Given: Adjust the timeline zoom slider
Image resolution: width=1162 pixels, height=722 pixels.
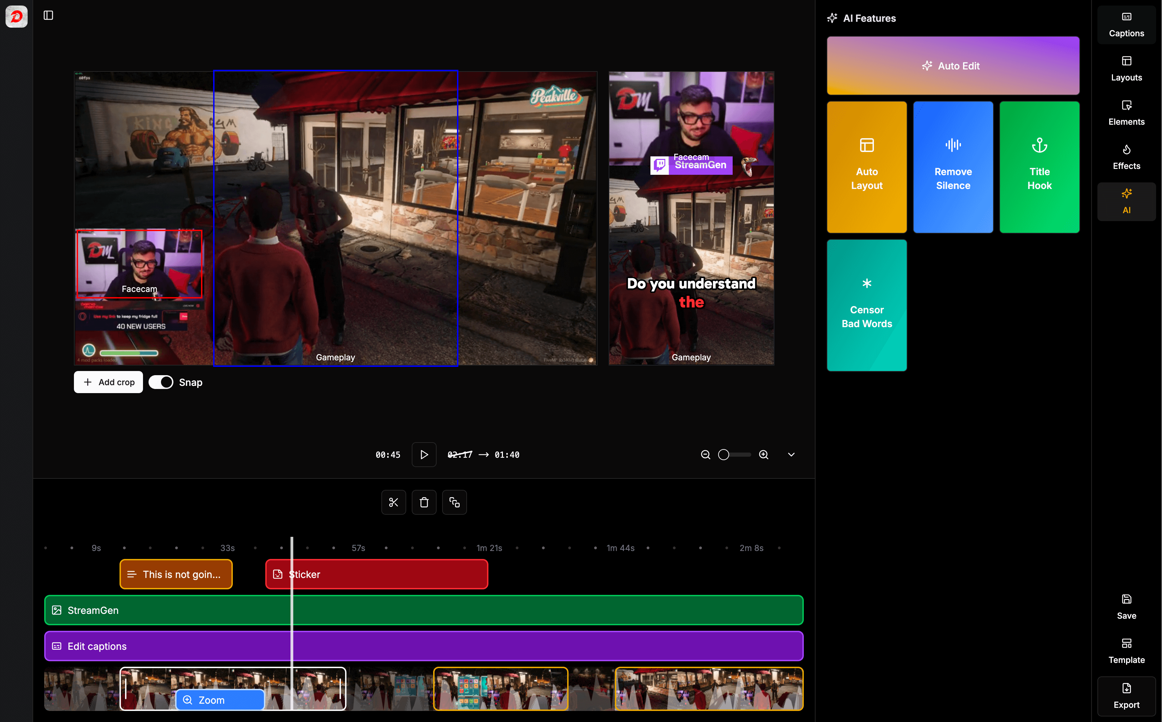Looking at the screenshot, I should [733, 454].
